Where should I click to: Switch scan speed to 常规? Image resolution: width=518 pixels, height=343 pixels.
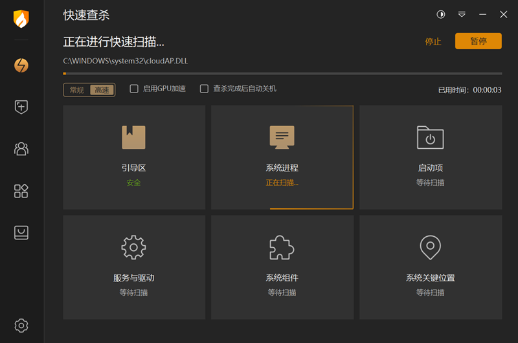(x=77, y=90)
